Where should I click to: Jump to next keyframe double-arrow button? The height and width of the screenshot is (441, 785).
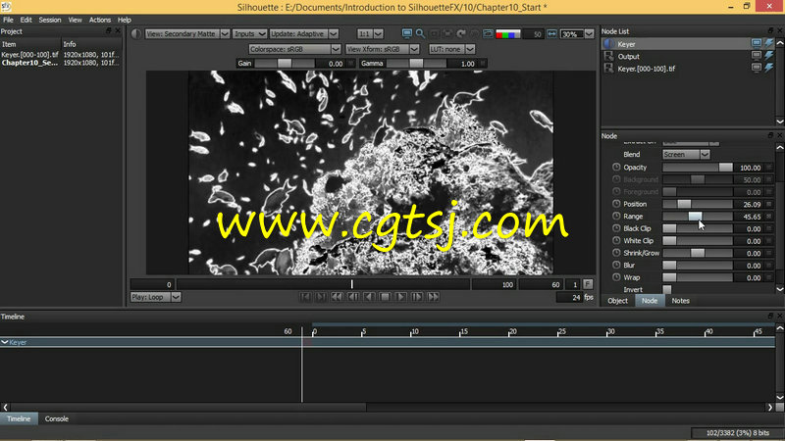tap(433, 297)
